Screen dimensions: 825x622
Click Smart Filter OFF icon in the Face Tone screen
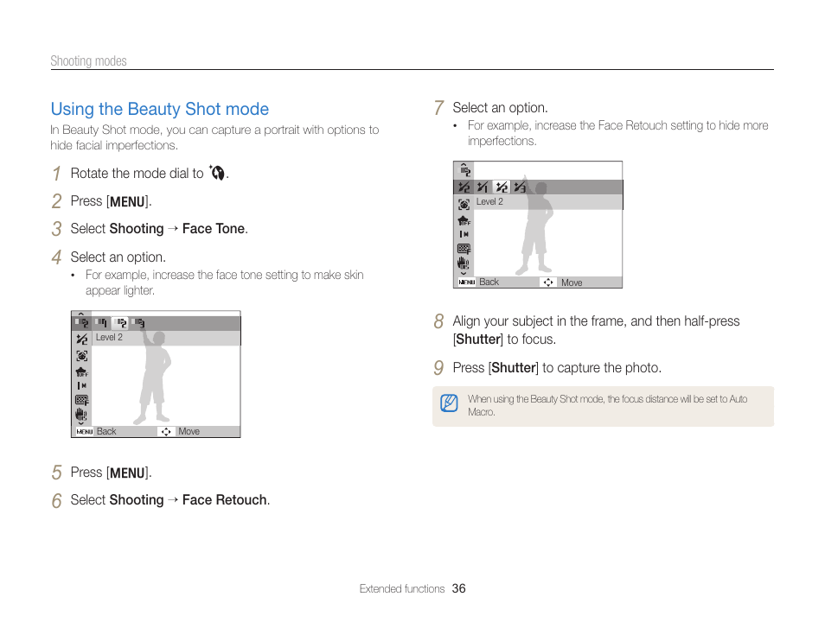(81, 371)
